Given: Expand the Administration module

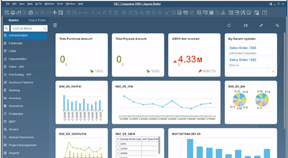Looking at the screenshot, I should pos(25,35).
